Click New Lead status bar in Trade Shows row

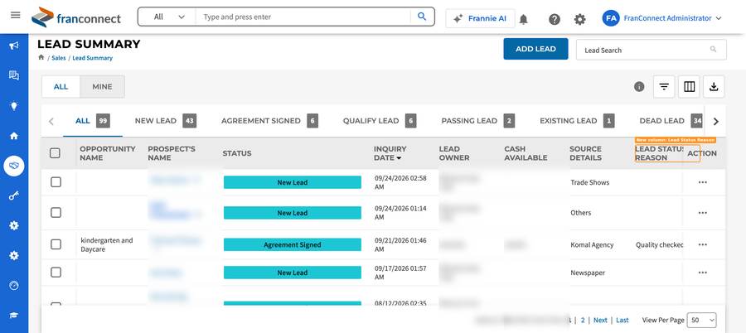point(292,182)
